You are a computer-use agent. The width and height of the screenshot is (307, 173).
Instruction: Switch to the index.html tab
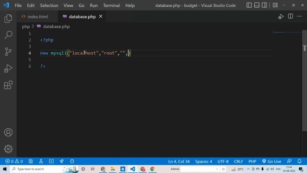click(37, 17)
